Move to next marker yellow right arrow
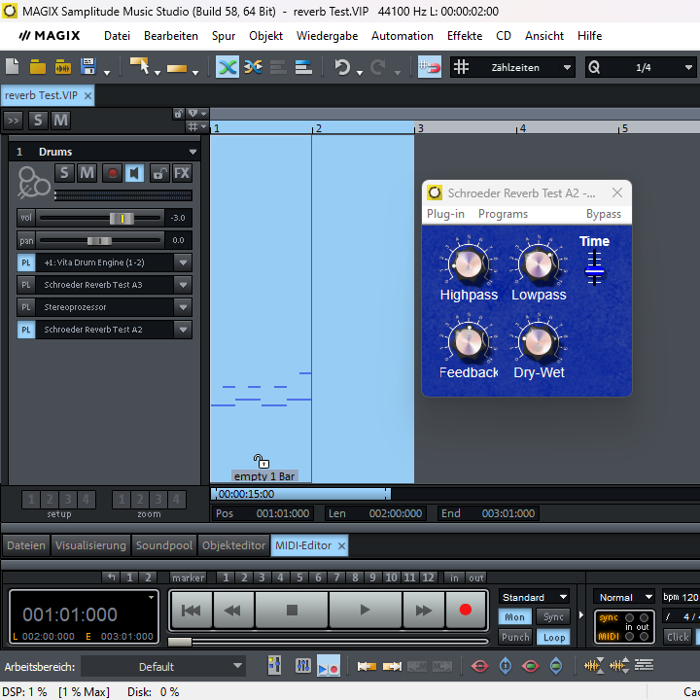 click(x=392, y=667)
